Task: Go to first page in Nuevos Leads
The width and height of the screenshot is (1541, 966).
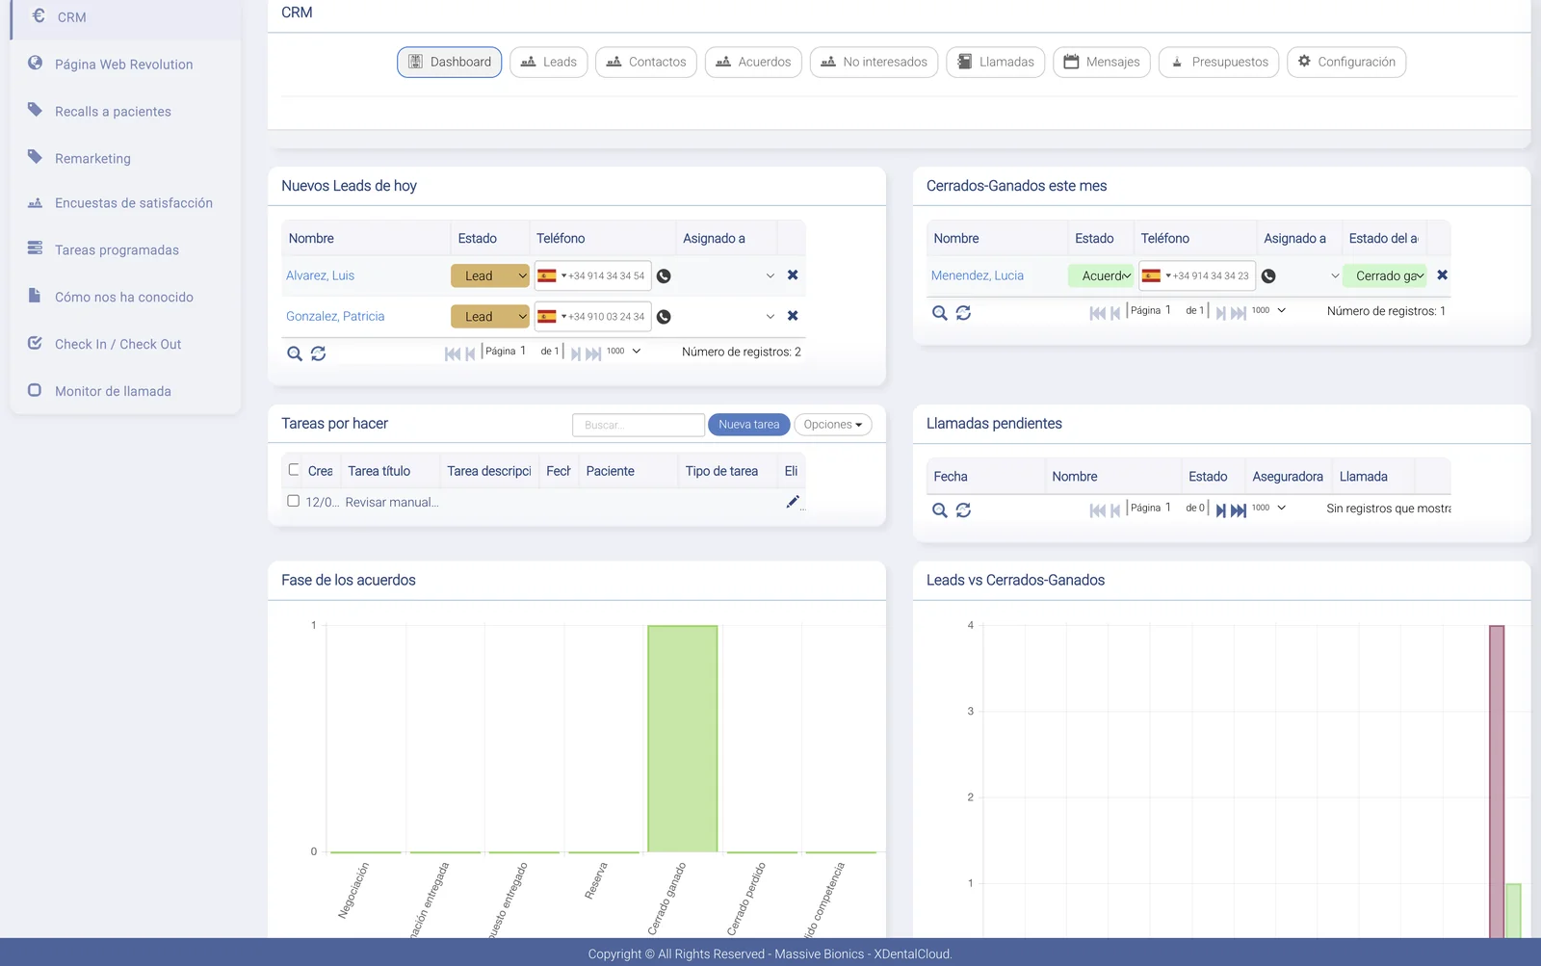Action: [x=452, y=353]
